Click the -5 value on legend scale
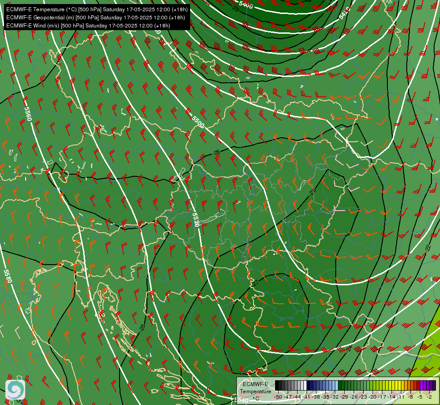Viewport: 440px width, 405px height. coord(420,397)
